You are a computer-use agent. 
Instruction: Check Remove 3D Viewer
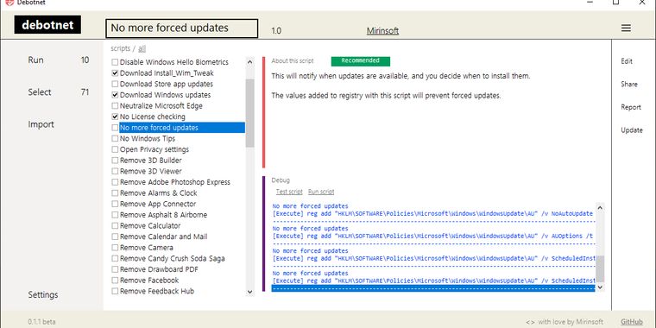pos(115,171)
